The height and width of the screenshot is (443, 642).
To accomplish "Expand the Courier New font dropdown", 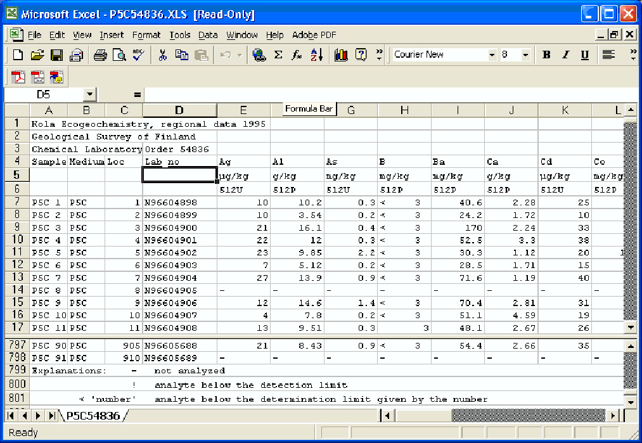I will coord(492,55).
